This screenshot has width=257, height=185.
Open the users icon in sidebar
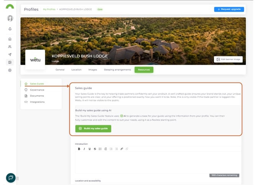click(10, 46)
